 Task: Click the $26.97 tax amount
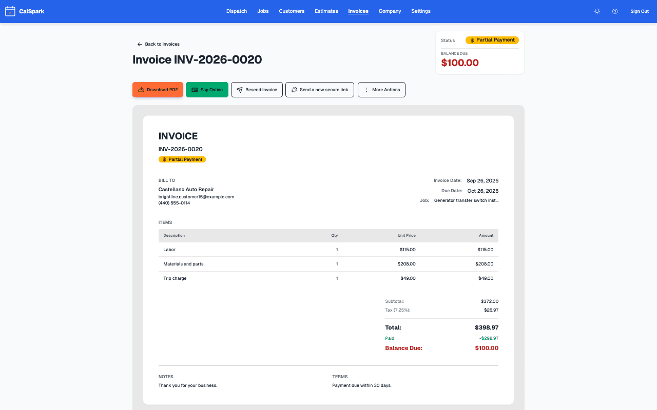point(491,310)
